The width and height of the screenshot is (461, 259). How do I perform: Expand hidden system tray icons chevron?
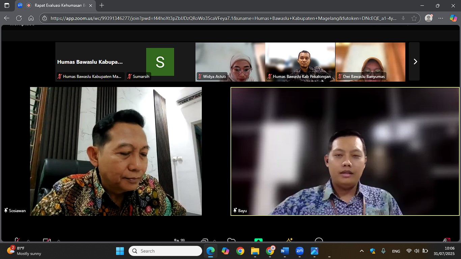pyautogui.click(x=361, y=251)
